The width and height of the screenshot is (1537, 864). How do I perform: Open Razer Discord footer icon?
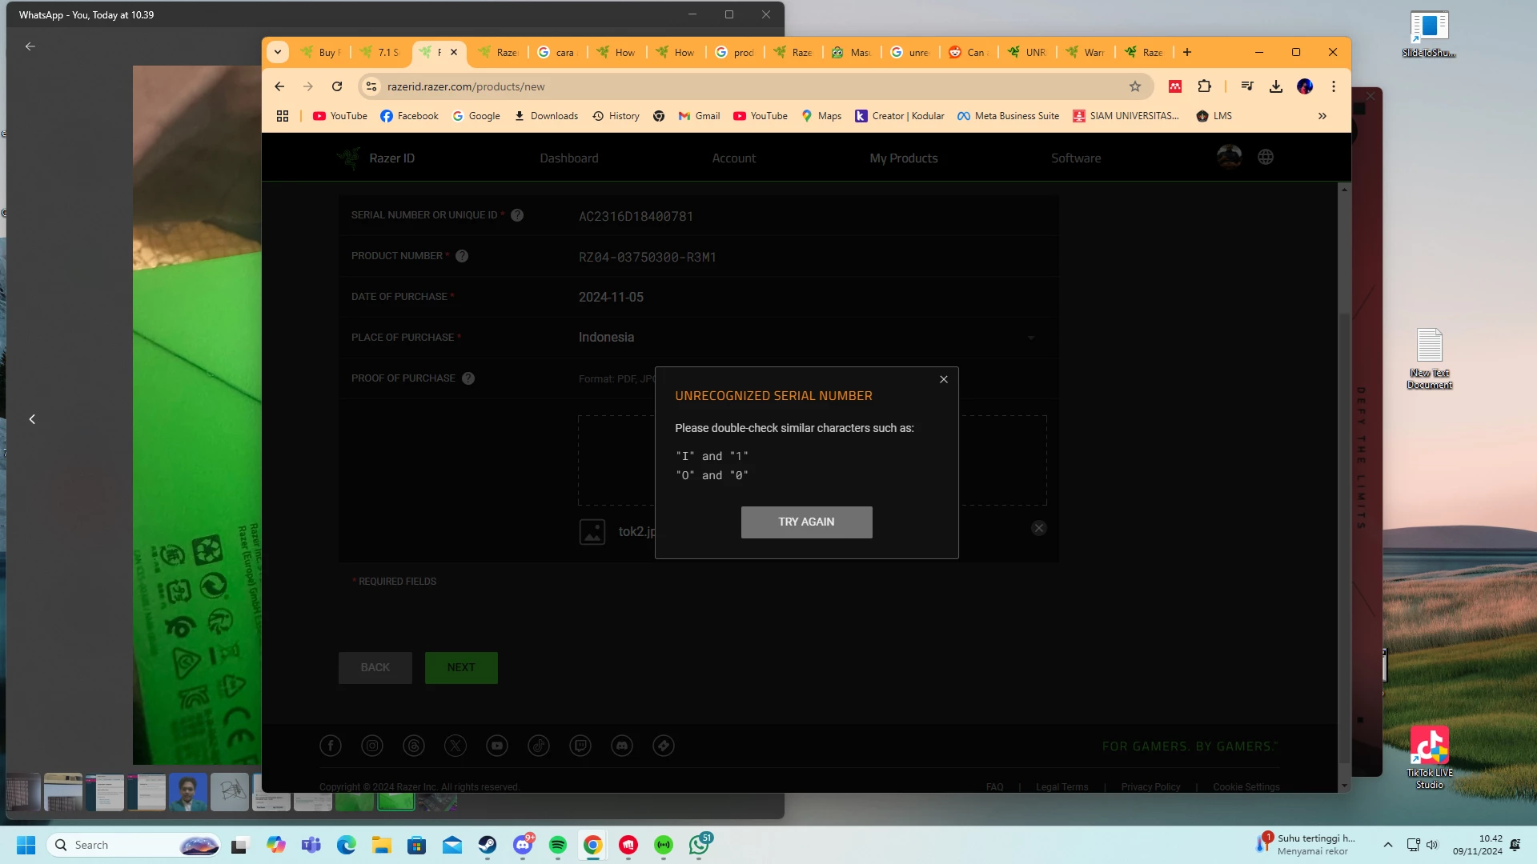click(622, 746)
